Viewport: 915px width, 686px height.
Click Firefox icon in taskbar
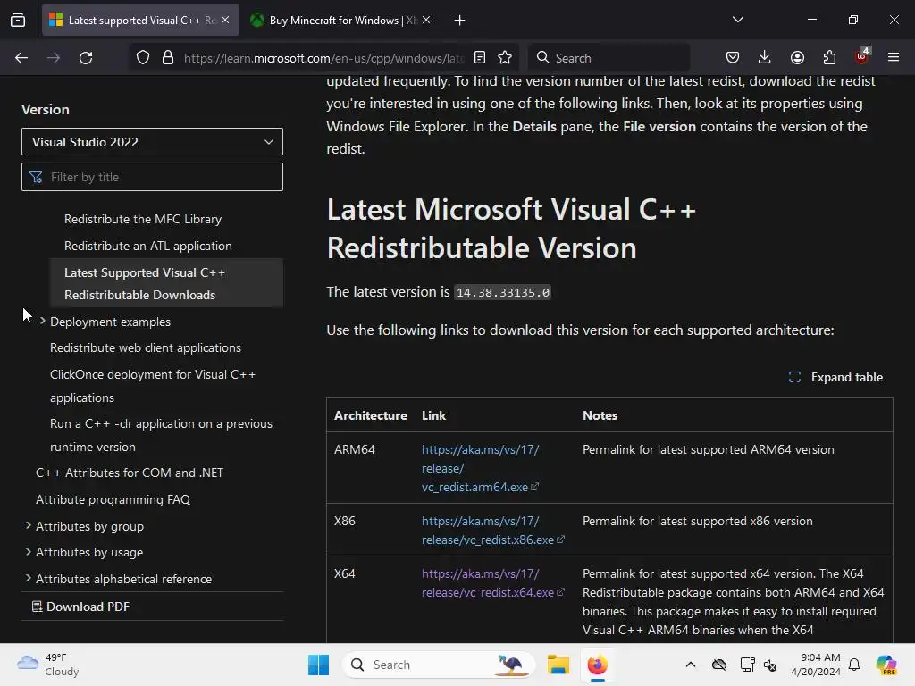tap(597, 665)
